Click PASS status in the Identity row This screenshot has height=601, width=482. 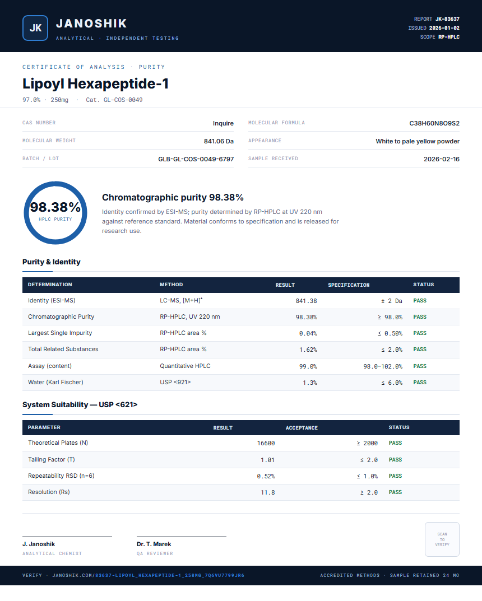[420, 300]
